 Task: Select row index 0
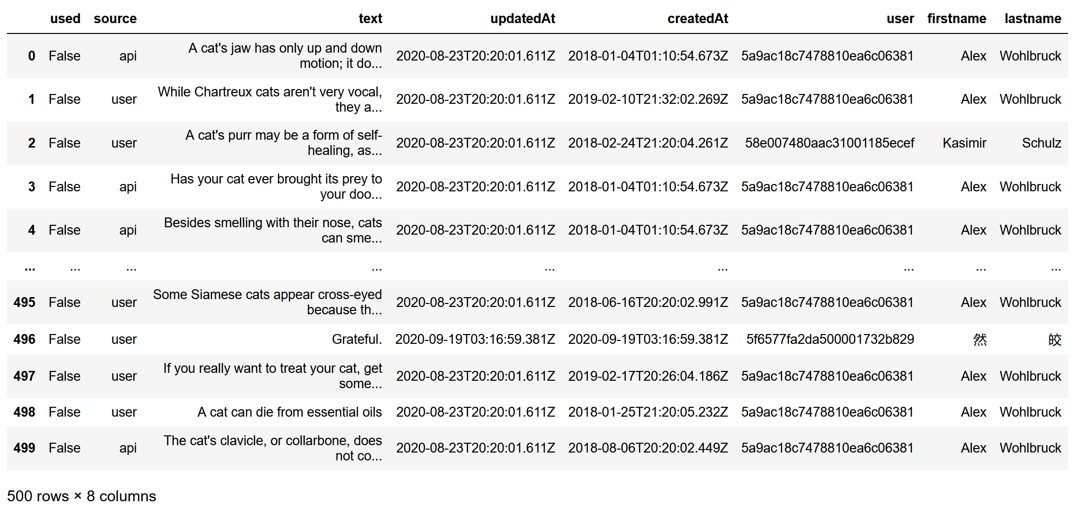tap(32, 56)
